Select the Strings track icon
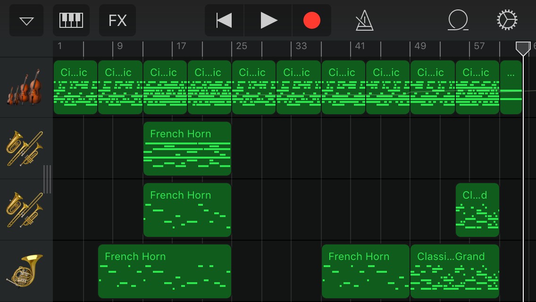 point(24,87)
